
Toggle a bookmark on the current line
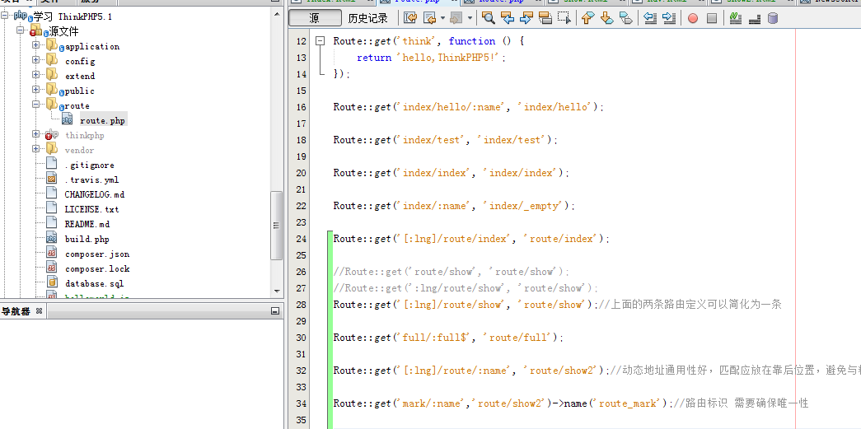pos(625,18)
